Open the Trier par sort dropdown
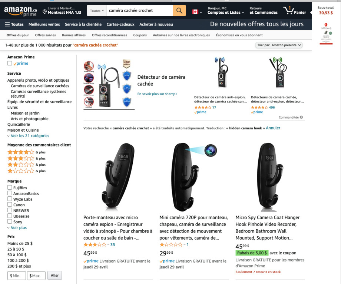 pos(279,45)
